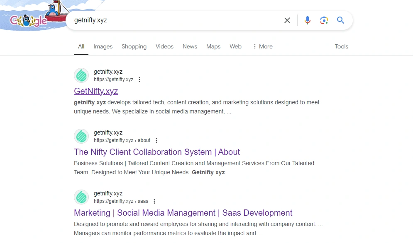Open the News results tab

coord(190,46)
